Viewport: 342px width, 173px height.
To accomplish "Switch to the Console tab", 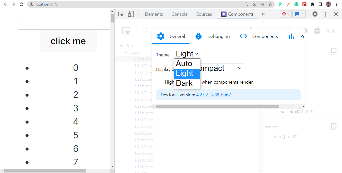I will (x=180, y=14).
